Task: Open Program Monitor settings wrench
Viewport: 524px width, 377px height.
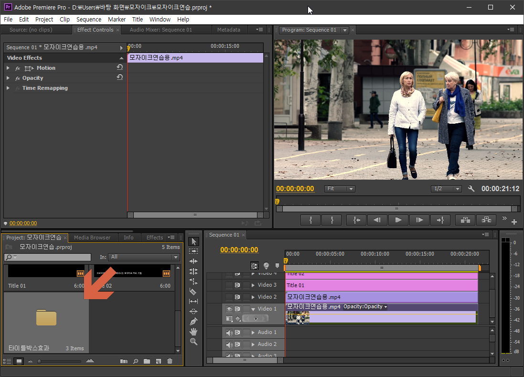Action: click(471, 188)
